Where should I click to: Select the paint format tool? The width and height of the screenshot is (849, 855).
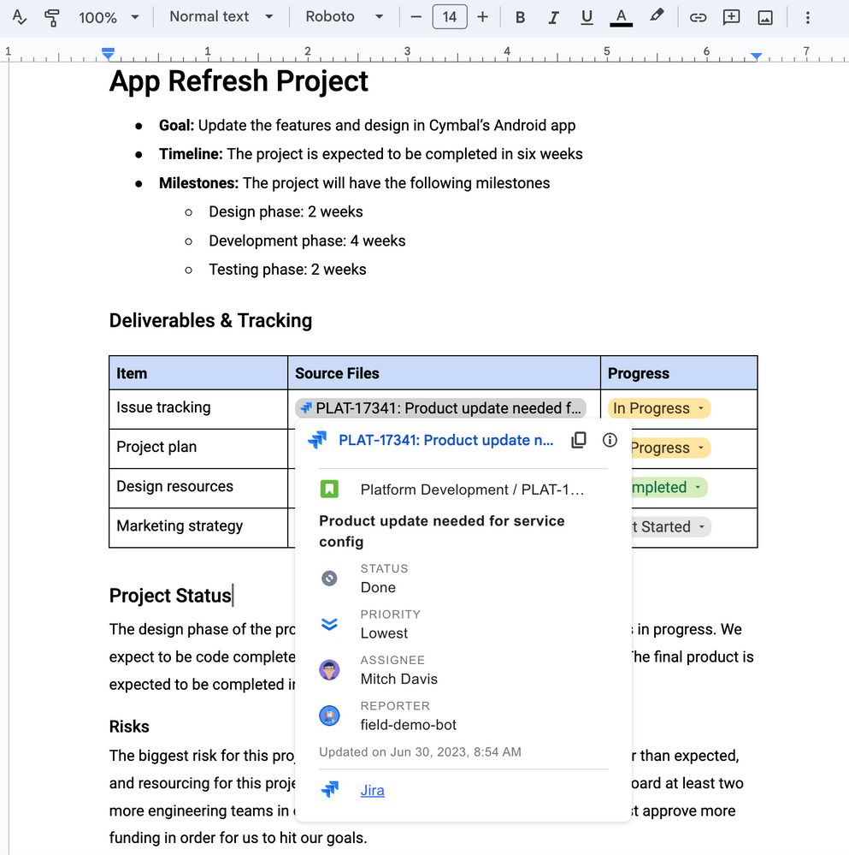click(52, 17)
